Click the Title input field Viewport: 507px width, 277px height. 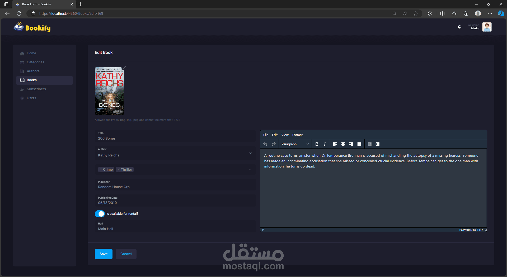tap(175, 136)
